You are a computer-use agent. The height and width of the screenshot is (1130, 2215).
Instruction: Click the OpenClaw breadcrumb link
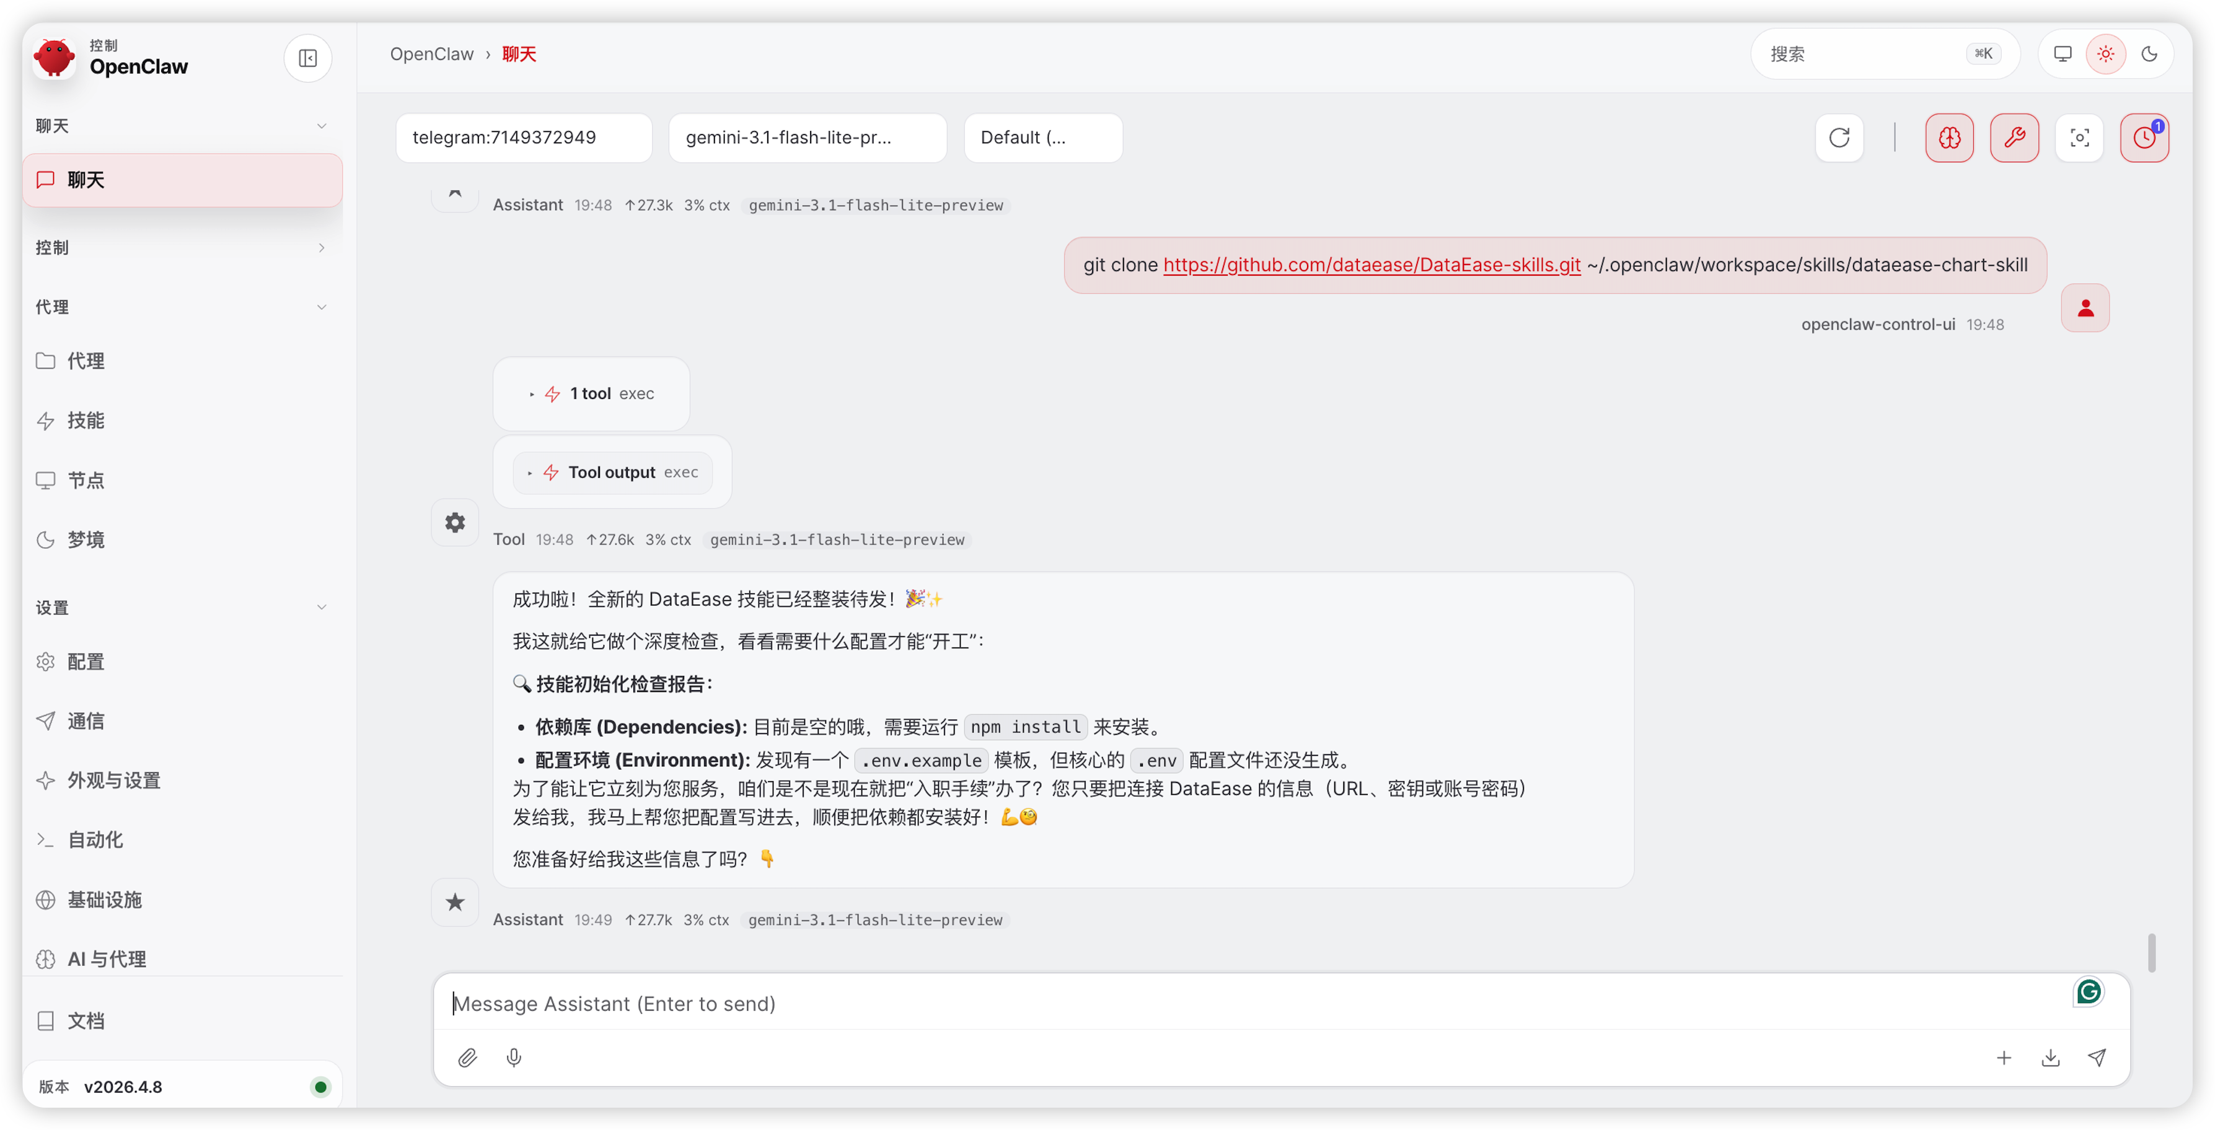[431, 54]
